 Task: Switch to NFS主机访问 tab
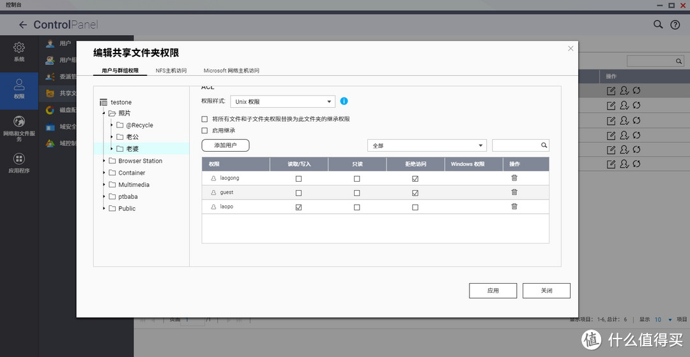coord(171,71)
